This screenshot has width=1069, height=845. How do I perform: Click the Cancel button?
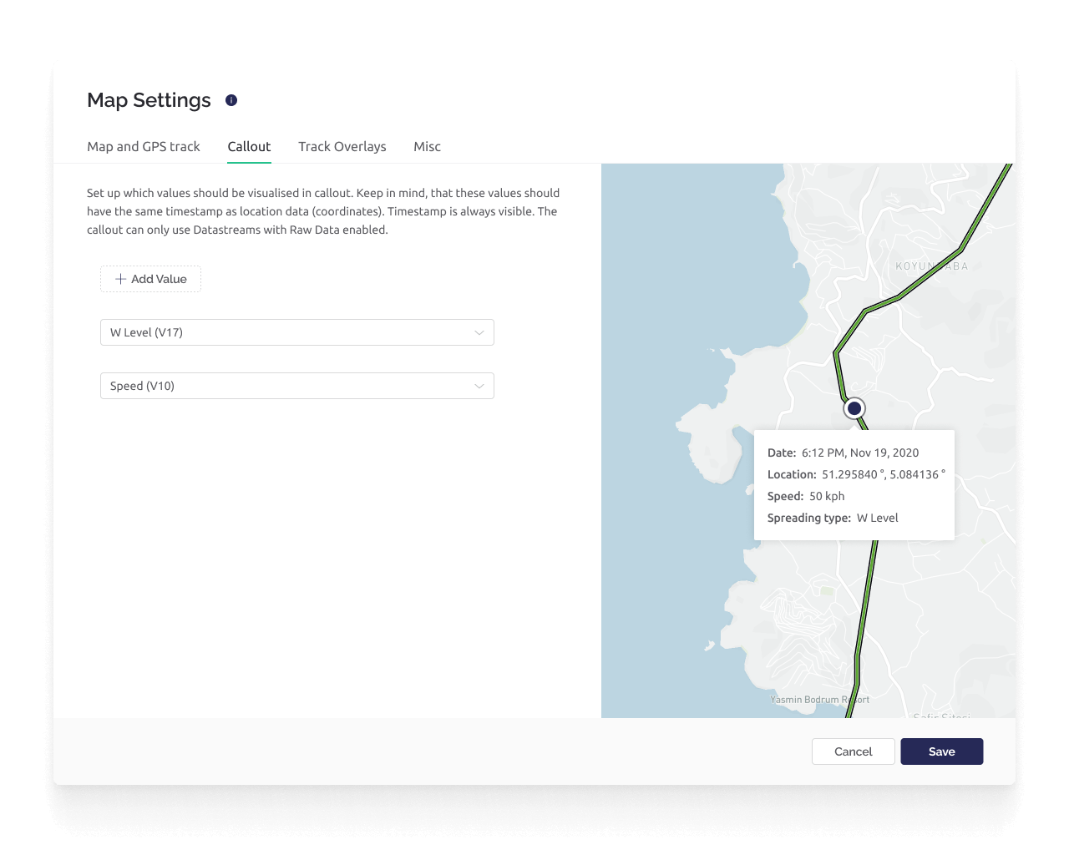pyautogui.click(x=853, y=751)
